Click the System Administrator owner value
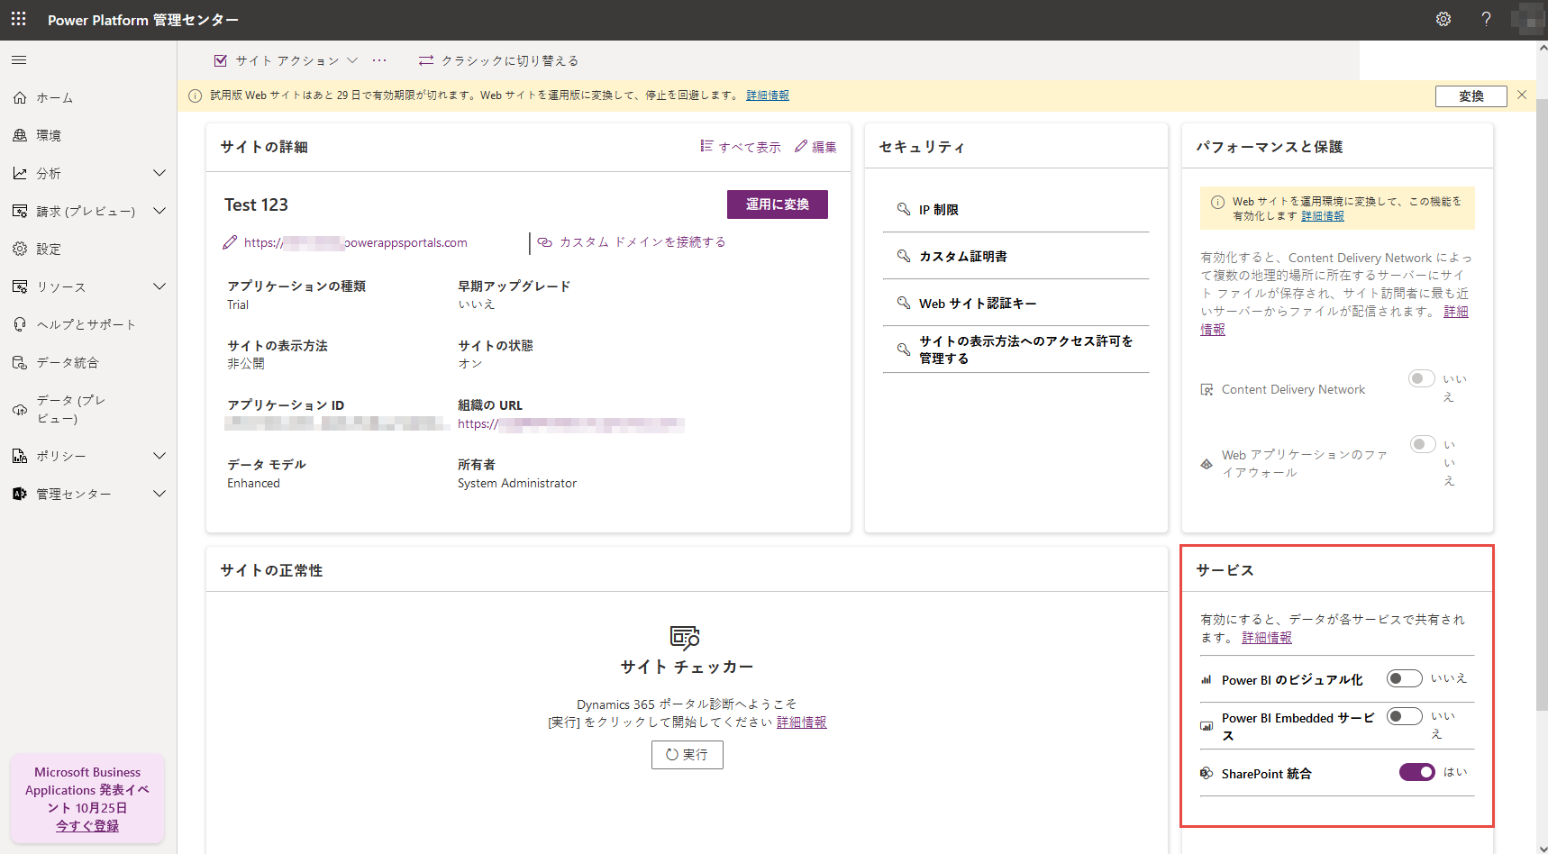The image size is (1548, 854). [x=517, y=484]
